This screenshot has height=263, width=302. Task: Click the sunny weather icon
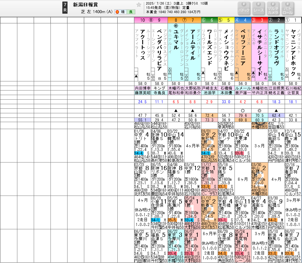pyautogui.click(x=117, y=12)
